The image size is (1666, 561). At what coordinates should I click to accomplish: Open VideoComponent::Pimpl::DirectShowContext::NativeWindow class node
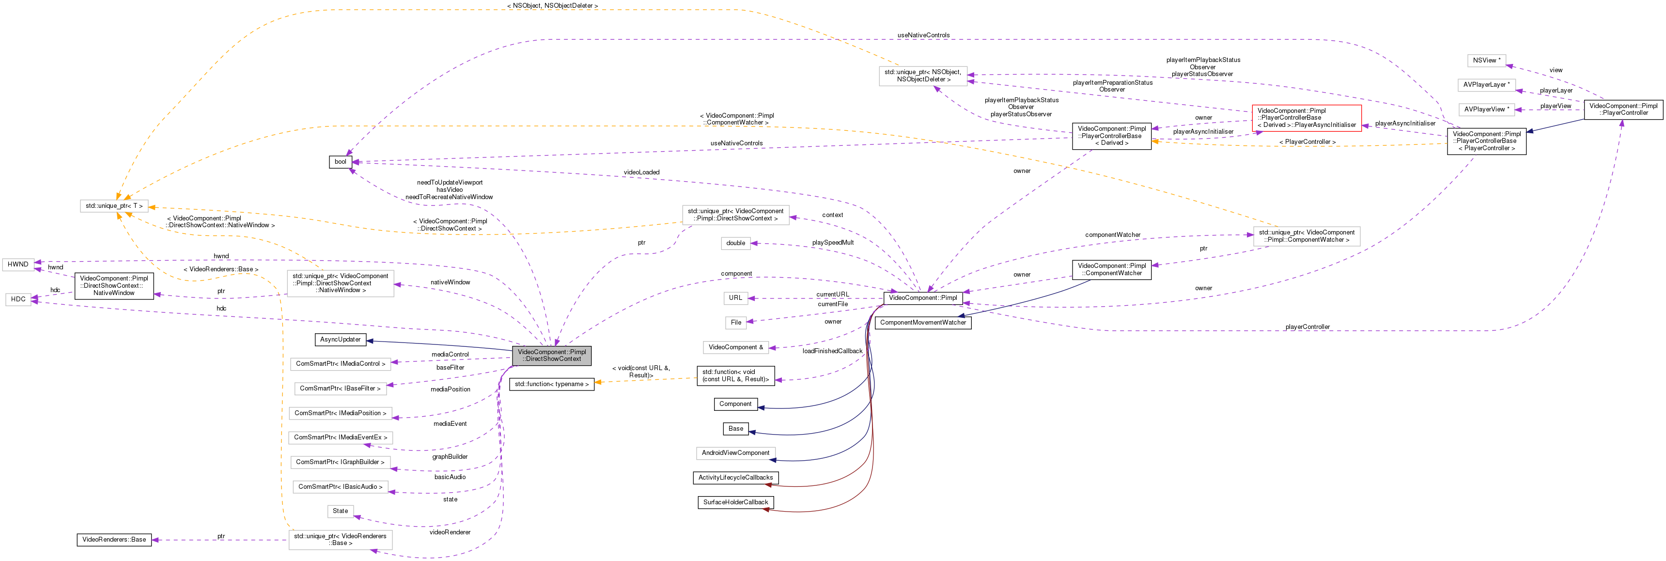[114, 285]
